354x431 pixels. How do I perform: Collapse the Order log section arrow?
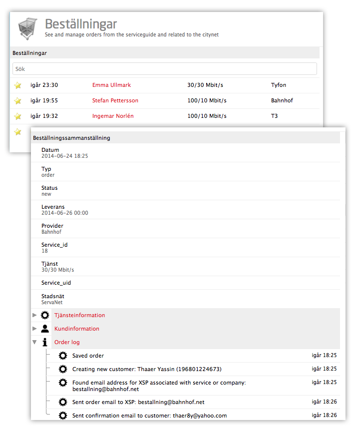[x=34, y=342]
